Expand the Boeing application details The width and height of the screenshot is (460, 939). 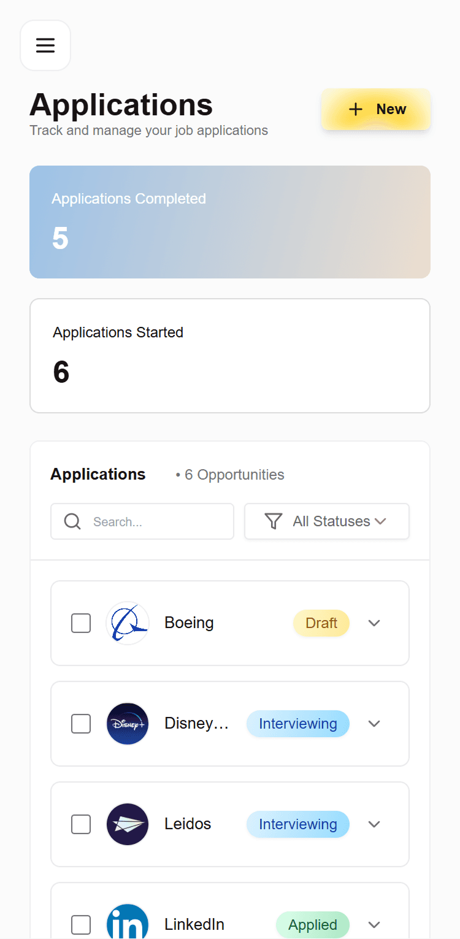(x=374, y=623)
